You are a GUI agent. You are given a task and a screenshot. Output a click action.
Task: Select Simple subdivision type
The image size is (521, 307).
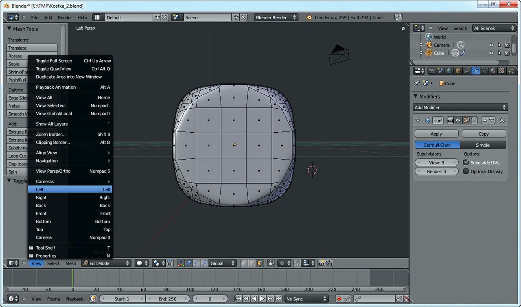483,145
